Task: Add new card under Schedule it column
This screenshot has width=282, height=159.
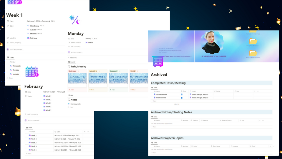Action: pyautogui.click(x=92, y=90)
